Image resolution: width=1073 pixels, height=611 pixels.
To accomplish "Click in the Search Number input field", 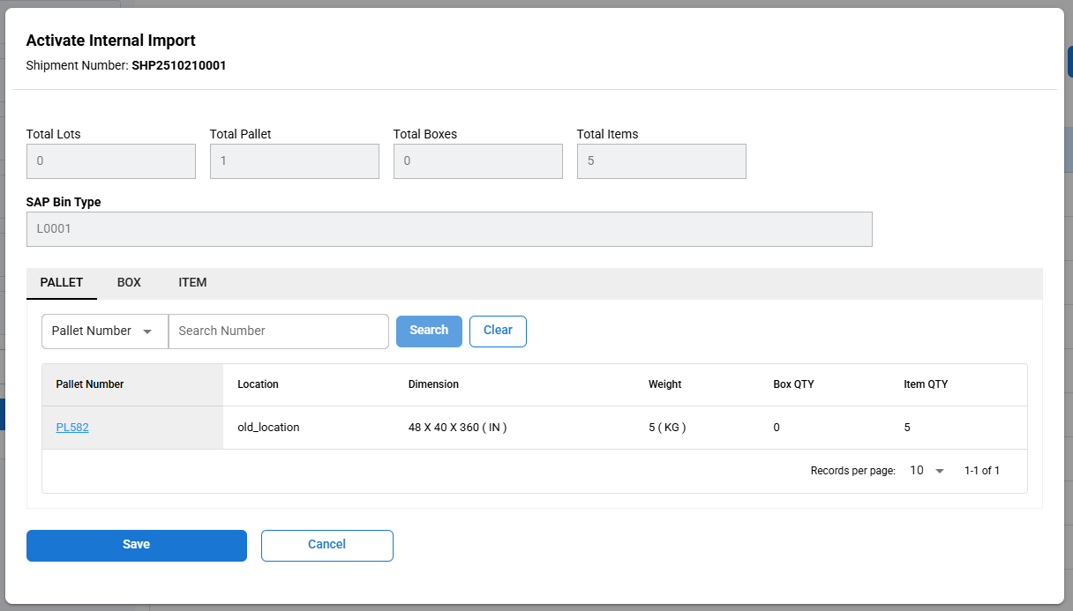I will [x=279, y=332].
